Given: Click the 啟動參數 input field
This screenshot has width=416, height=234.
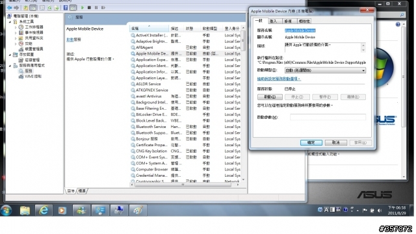Looking at the screenshot, I should (x=328, y=117).
